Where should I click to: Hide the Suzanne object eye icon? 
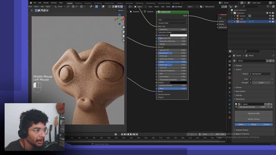pos(270,22)
